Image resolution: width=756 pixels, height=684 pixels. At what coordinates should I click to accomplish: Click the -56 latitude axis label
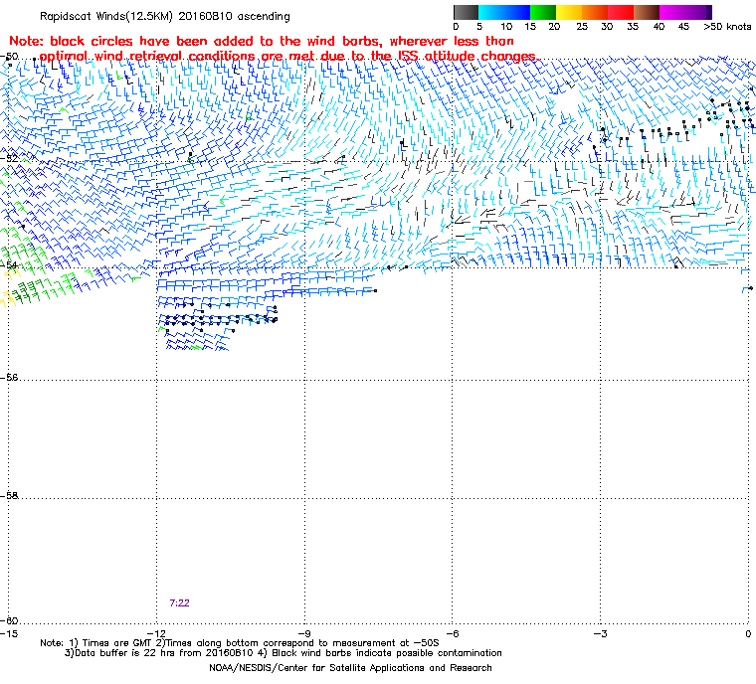(10, 378)
